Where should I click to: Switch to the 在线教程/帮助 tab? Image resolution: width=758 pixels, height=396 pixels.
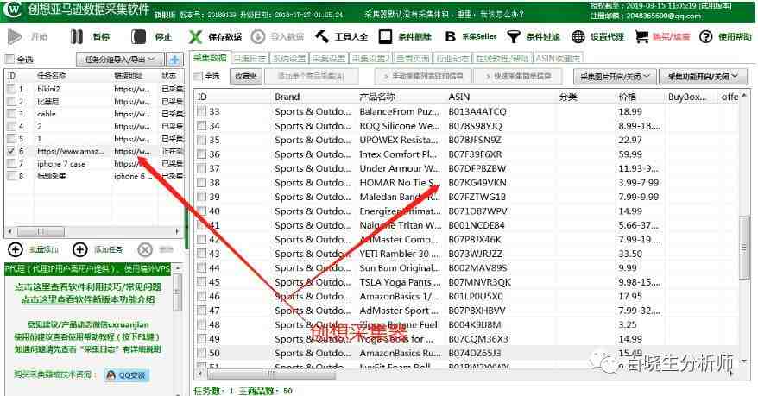pyautogui.click(x=502, y=59)
